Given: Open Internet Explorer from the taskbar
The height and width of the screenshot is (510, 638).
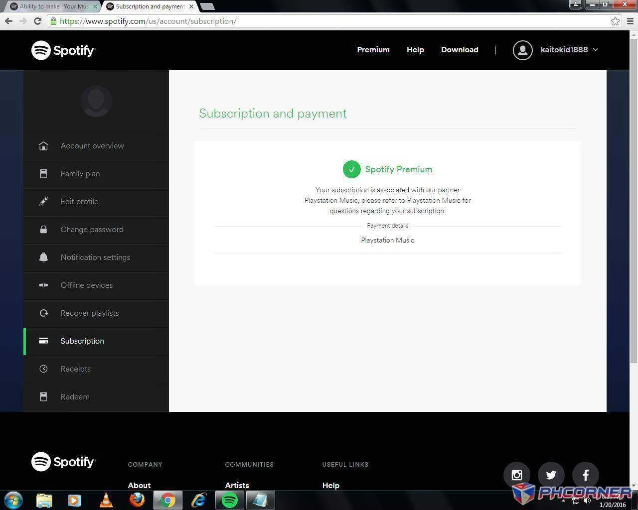Looking at the screenshot, I should [199, 500].
